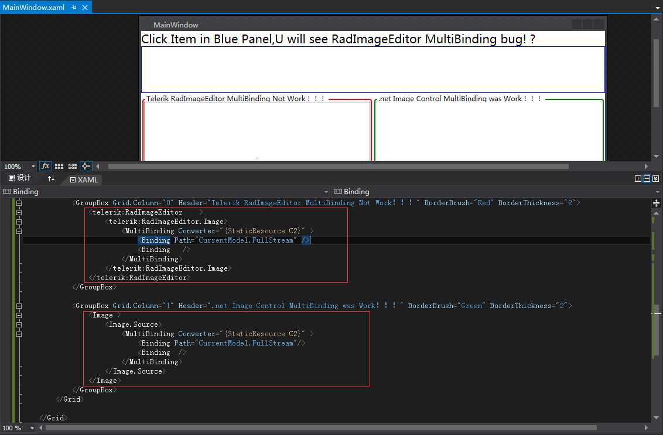
Task: Switch to the XAML tab
Action: pos(84,179)
